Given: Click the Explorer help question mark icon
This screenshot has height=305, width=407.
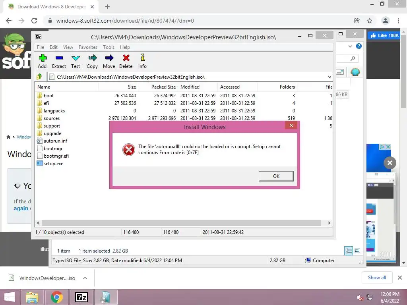Looking at the screenshot, I should point(359,46).
